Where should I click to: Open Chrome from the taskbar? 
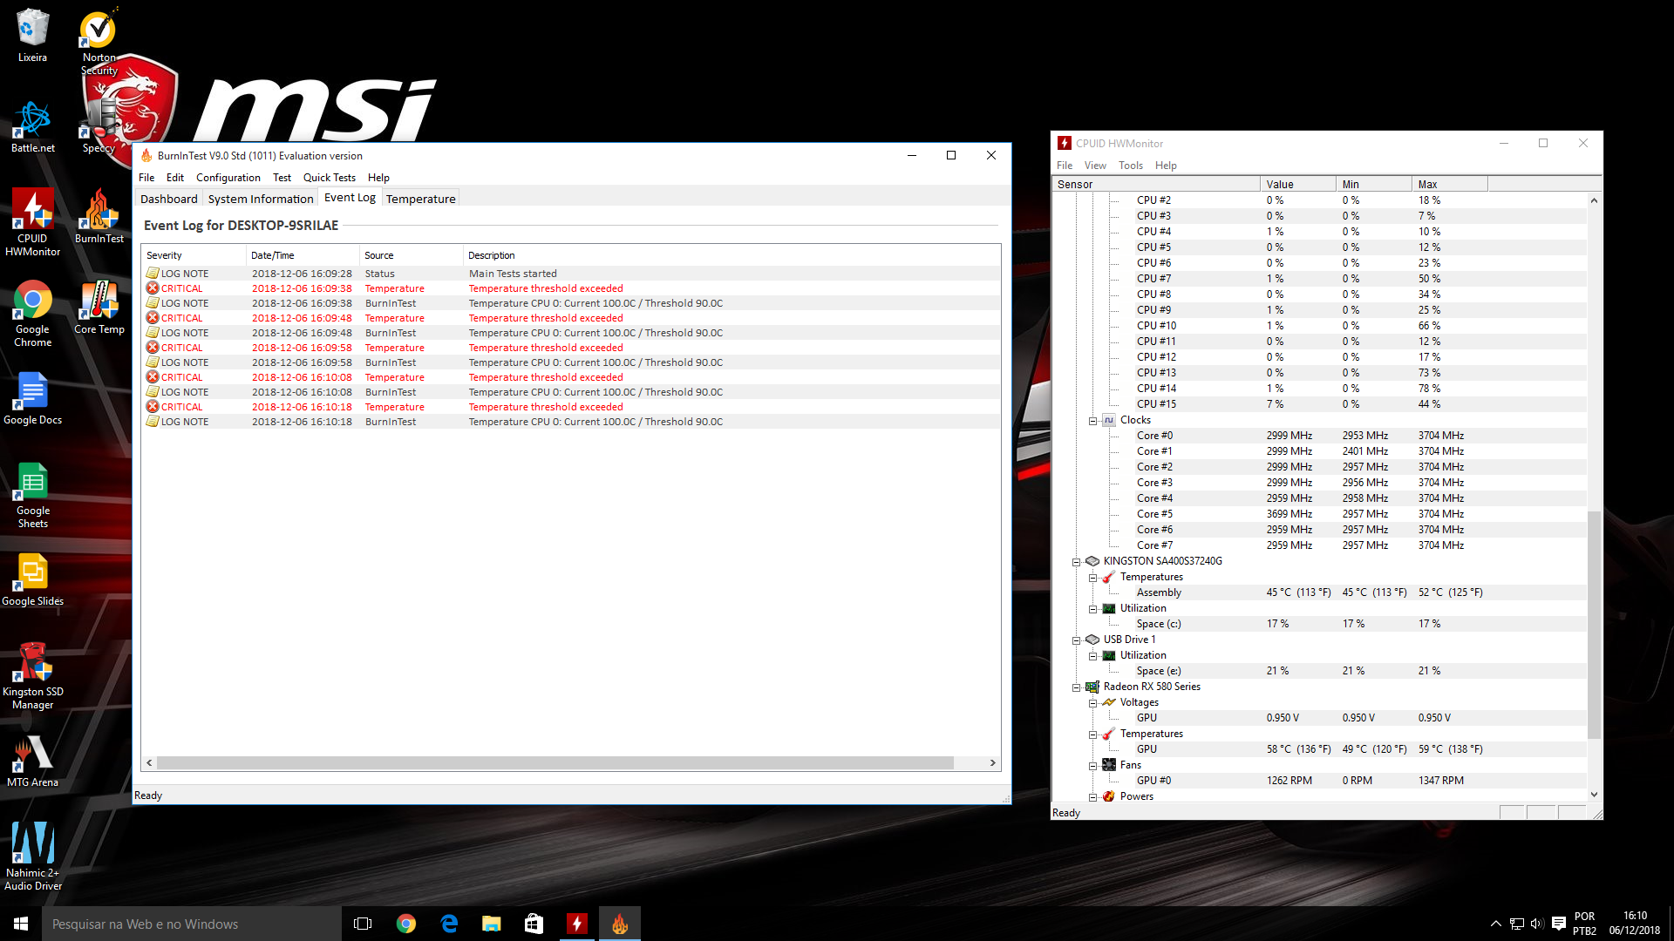406,924
